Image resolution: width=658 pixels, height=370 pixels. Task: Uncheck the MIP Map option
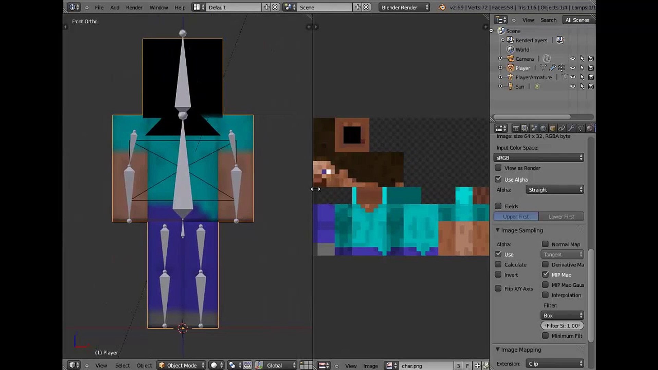pos(545,275)
